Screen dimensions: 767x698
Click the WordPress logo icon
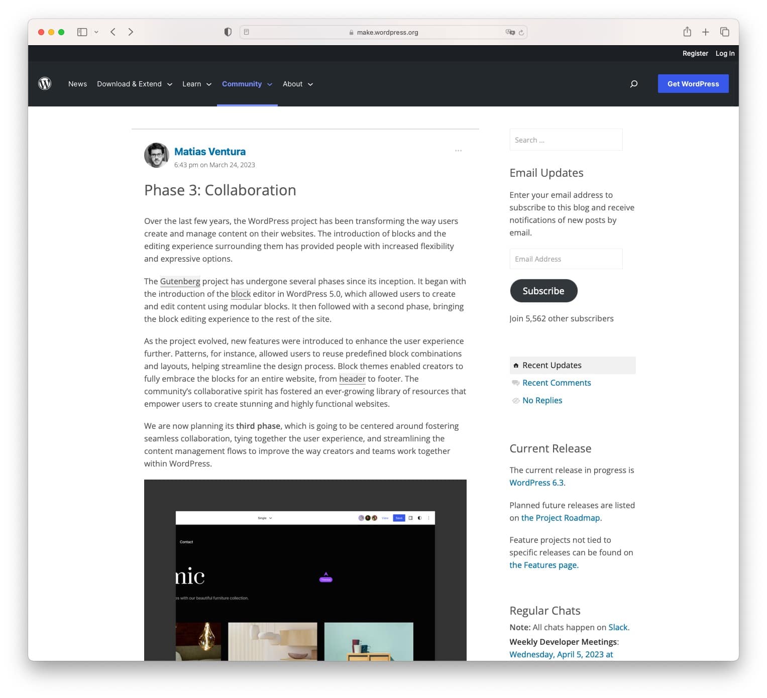click(x=45, y=83)
